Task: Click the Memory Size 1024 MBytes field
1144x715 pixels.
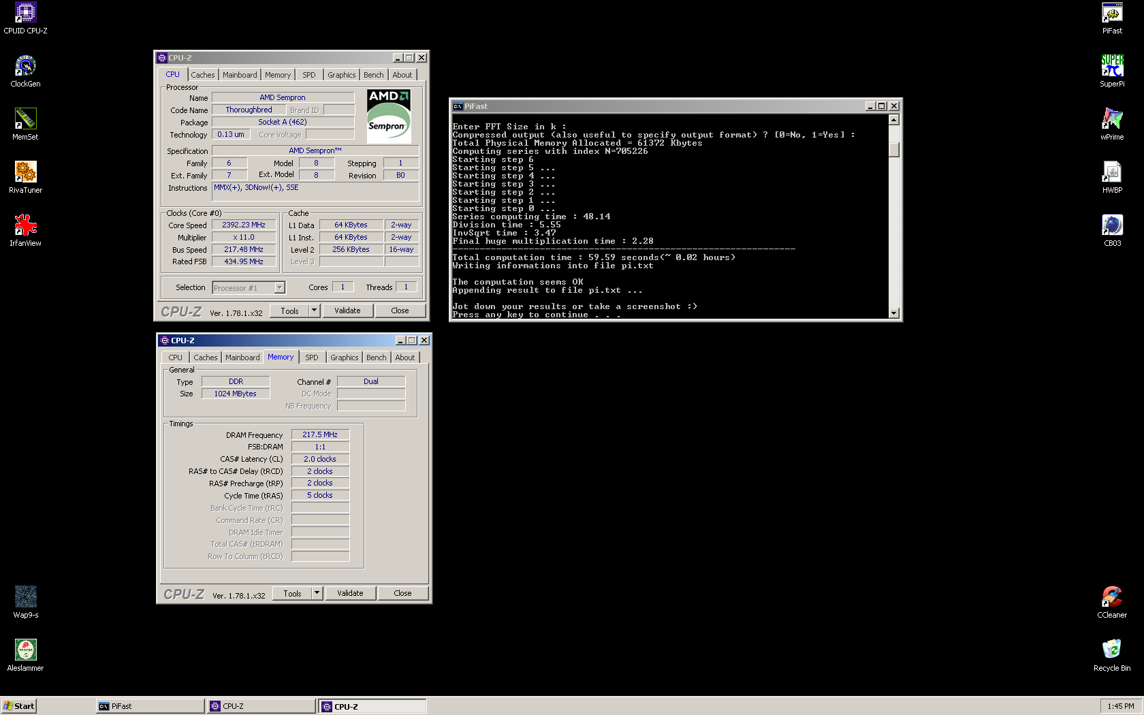Action: point(236,394)
